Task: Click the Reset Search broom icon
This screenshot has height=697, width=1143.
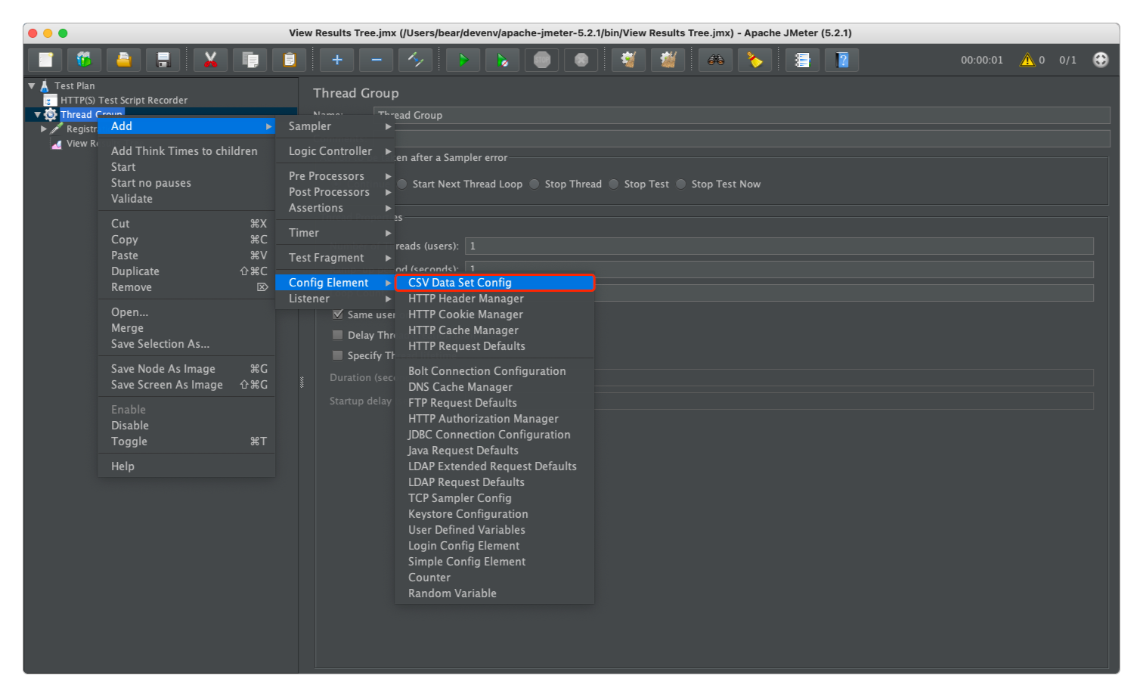Action: point(755,60)
